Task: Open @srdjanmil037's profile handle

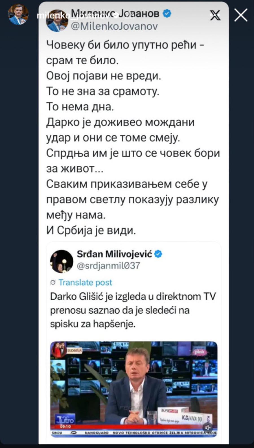Action: pos(109,266)
